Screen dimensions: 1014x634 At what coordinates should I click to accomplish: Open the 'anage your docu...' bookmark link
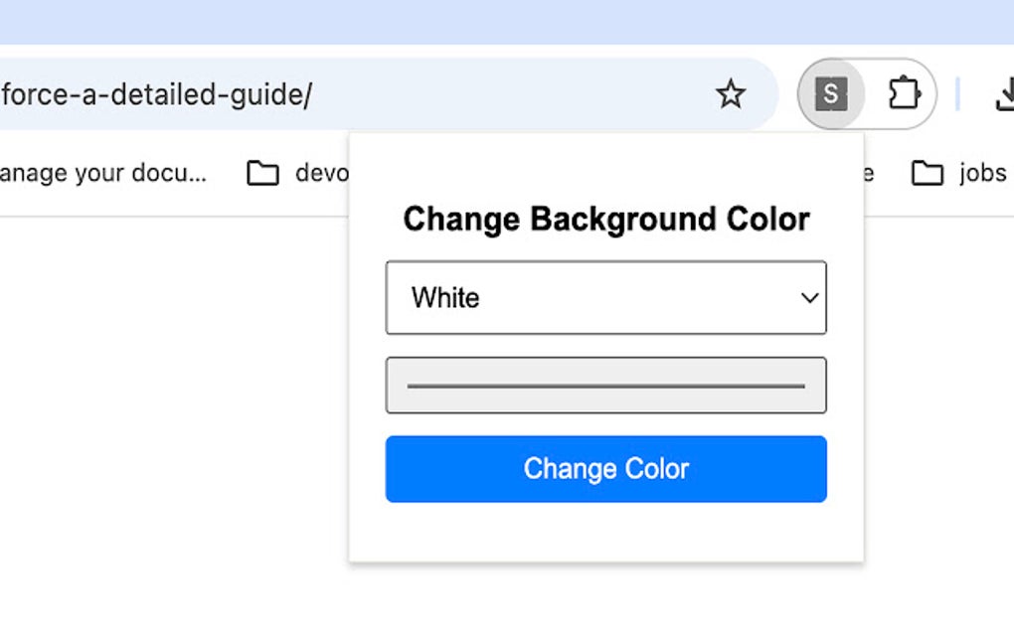104,172
